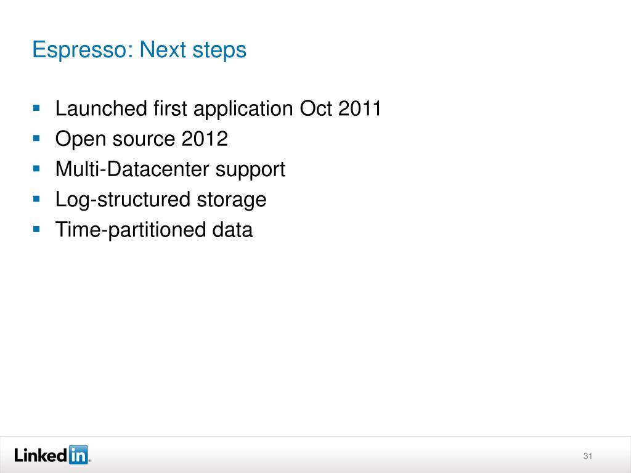Screen dimensions: 631x473
Task: Click the slide number 31
Action: (587, 456)
